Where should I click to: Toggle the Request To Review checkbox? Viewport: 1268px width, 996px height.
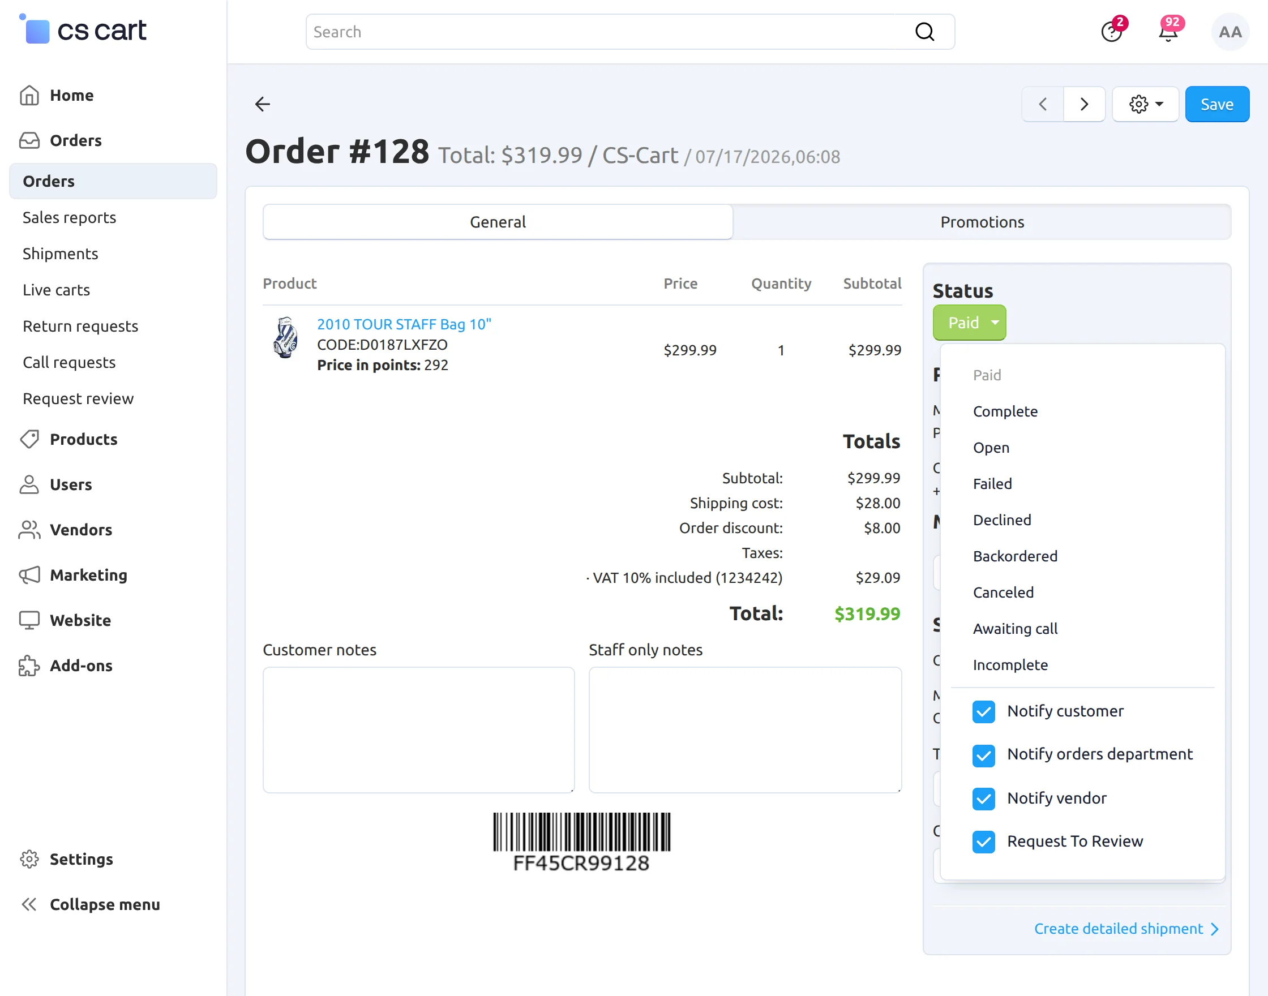click(x=983, y=842)
